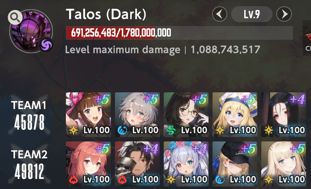
Task: Go to next boss level arrow
Action: [x=284, y=14]
